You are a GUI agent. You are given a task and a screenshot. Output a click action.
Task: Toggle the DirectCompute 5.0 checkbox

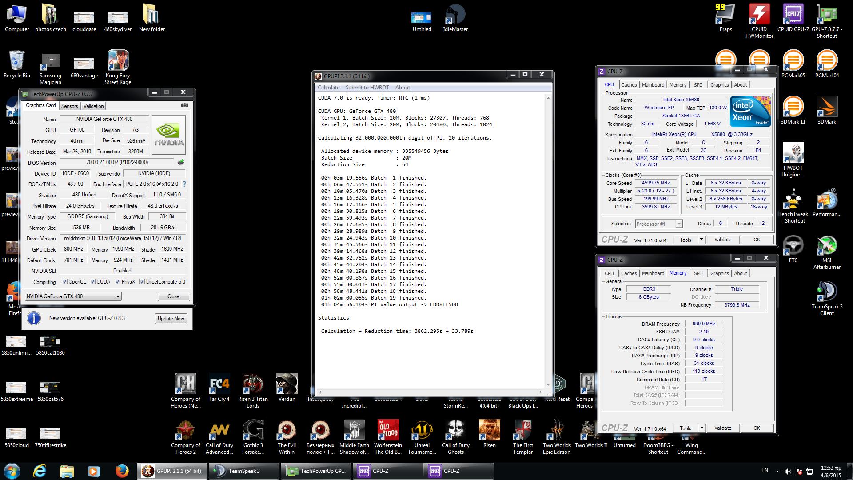click(x=142, y=281)
